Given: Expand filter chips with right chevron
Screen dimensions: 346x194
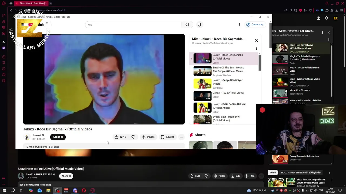Looking at the screenshot, I should click(329, 172).
